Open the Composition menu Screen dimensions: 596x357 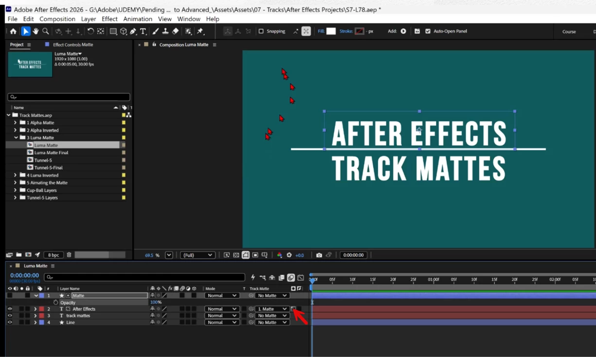[x=57, y=19]
